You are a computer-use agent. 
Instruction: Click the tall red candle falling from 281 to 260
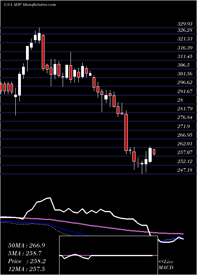click(x=126, y=132)
